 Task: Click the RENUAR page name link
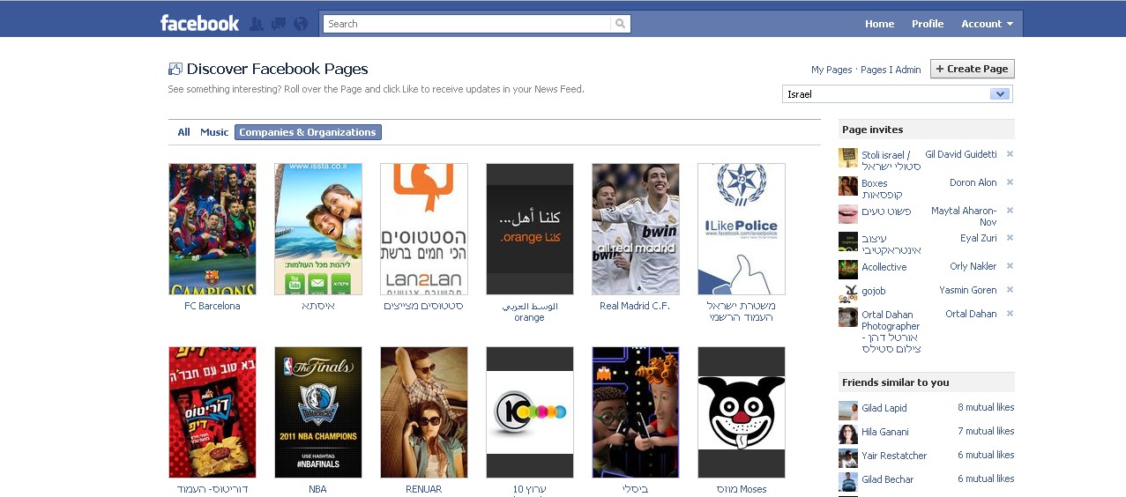click(x=424, y=489)
